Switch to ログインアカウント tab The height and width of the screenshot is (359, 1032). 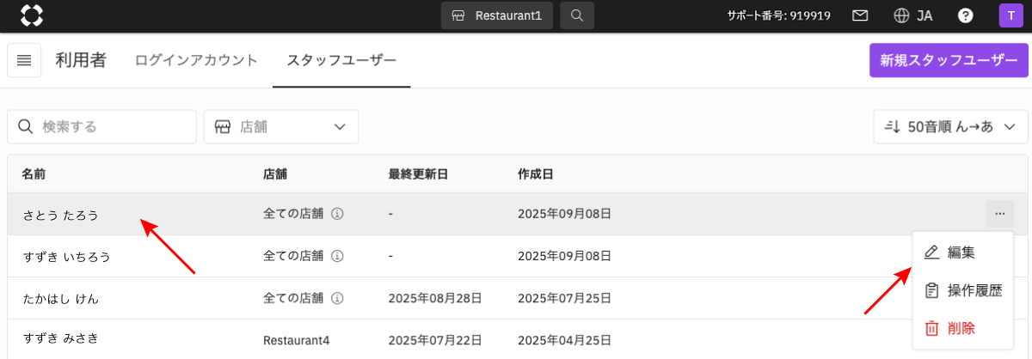point(196,60)
